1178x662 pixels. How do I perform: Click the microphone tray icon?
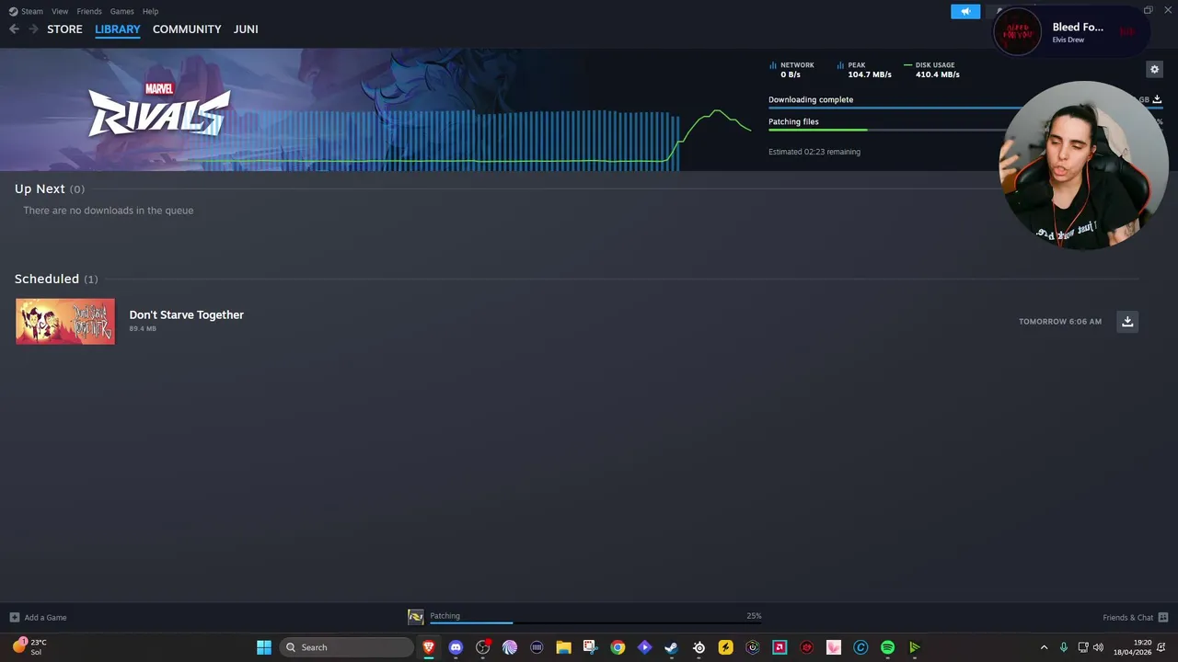coord(1063,647)
